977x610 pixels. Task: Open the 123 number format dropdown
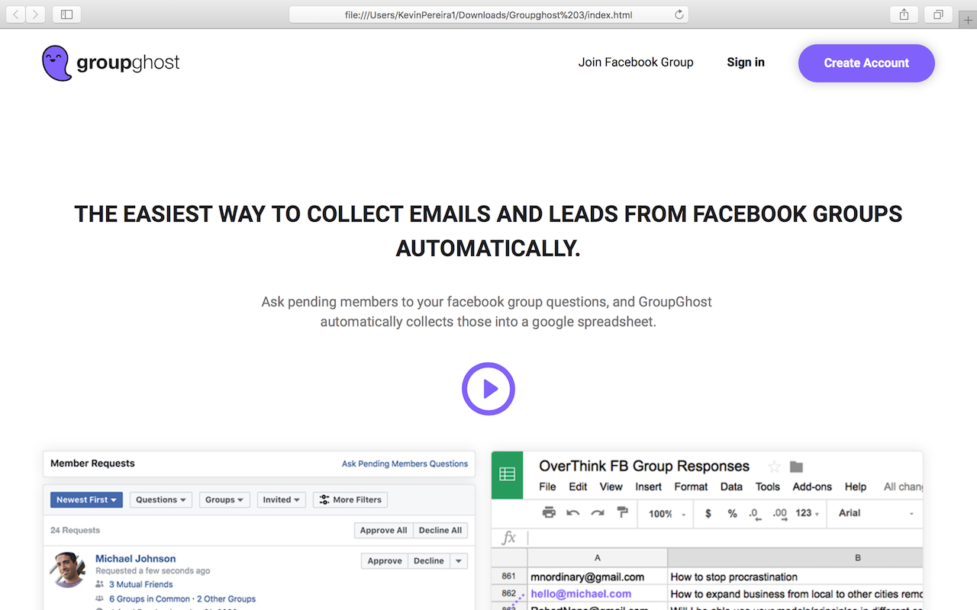click(808, 513)
